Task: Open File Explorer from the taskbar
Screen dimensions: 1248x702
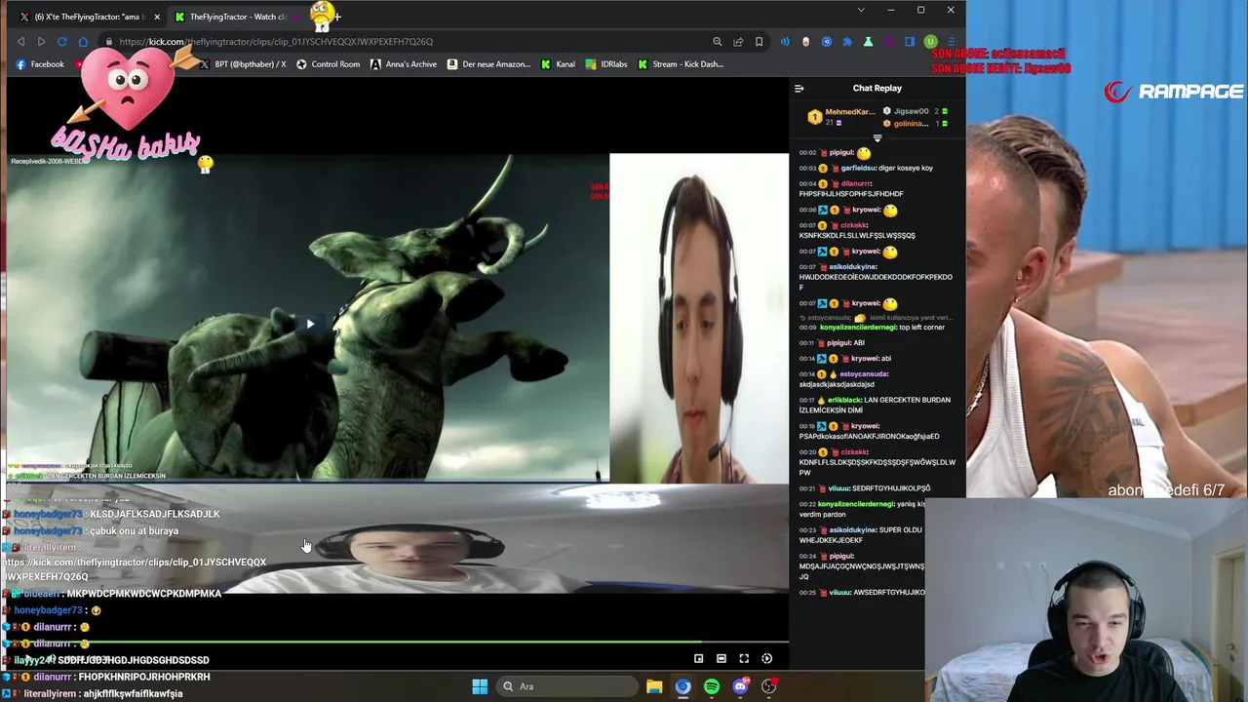Action: [654, 686]
